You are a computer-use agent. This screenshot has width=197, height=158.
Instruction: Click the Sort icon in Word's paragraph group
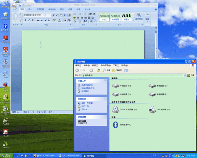coord(91,21)
